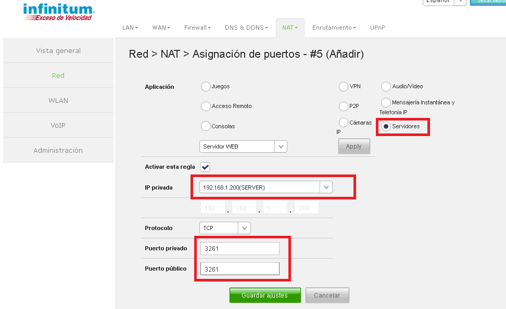Open the Vista general section

[58, 50]
